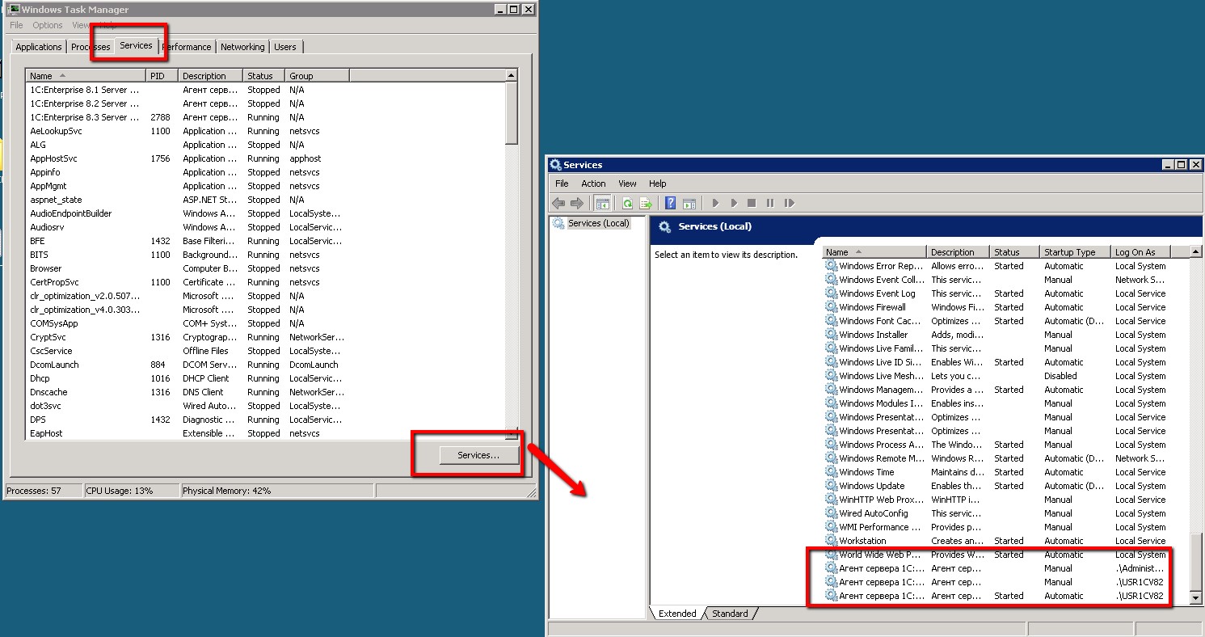
Task: Select Services (Local) in the console tree
Action: (x=598, y=223)
